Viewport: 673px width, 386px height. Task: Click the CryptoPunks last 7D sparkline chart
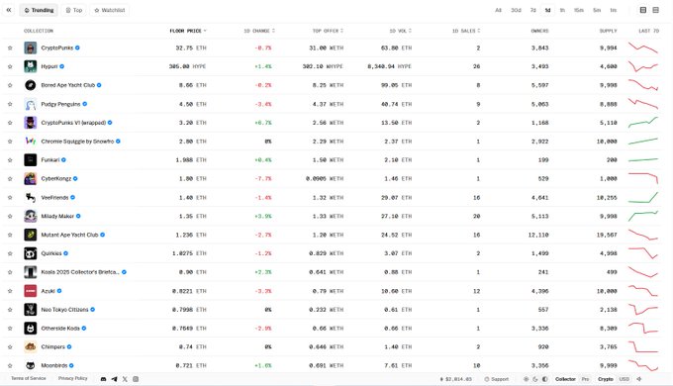643,48
